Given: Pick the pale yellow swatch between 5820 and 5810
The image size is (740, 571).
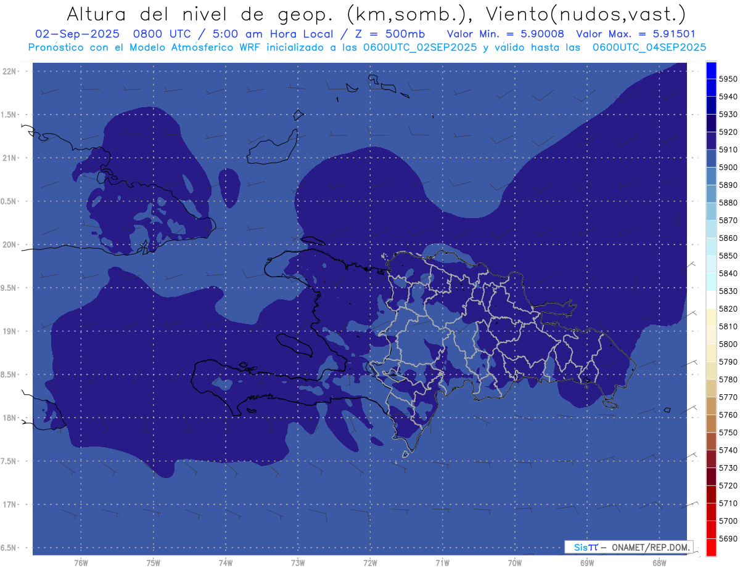Looking at the screenshot, I should 710,318.
